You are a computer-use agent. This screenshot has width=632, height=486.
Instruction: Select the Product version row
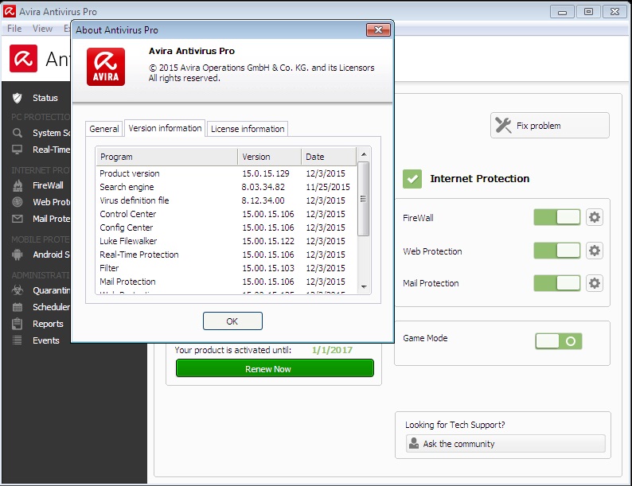227,173
